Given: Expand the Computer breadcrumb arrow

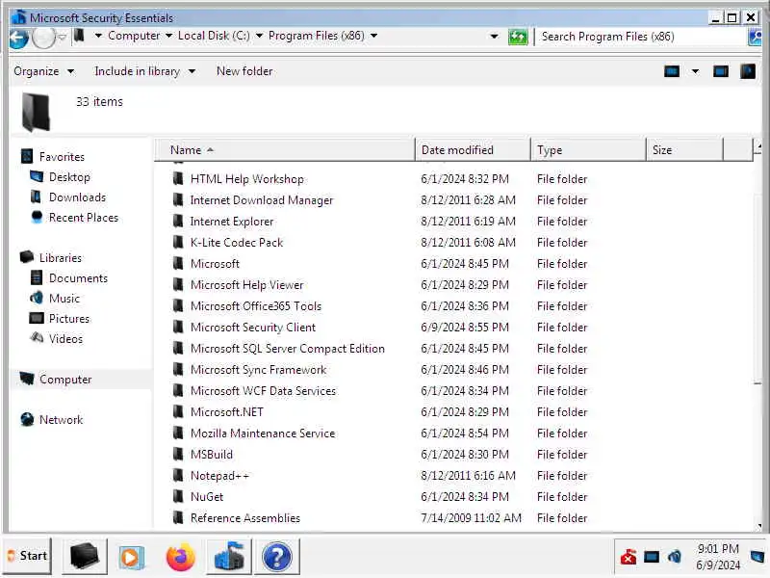Looking at the screenshot, I should coord(169,36).
